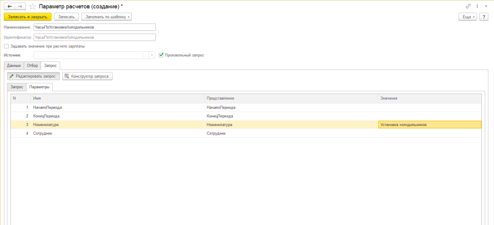This screenshot has height=225, width=494.
Task: Click the Записать button
Action: pyautogui.click(x=66, y=17)
